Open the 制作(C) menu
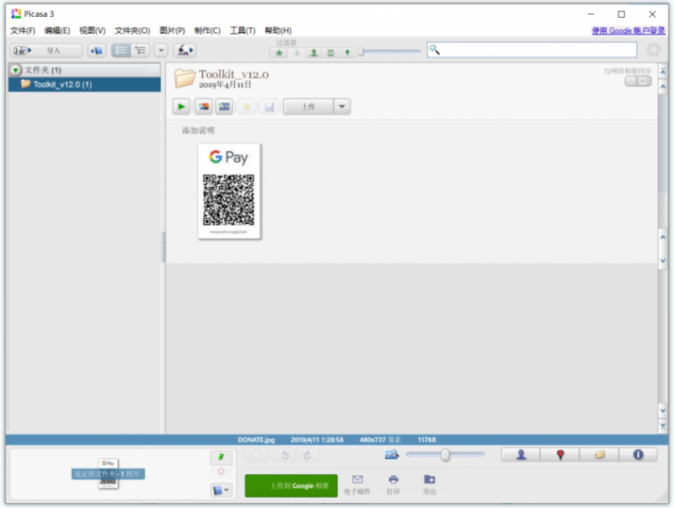Viewport: 674px width, 508px height. click(207, 30)
